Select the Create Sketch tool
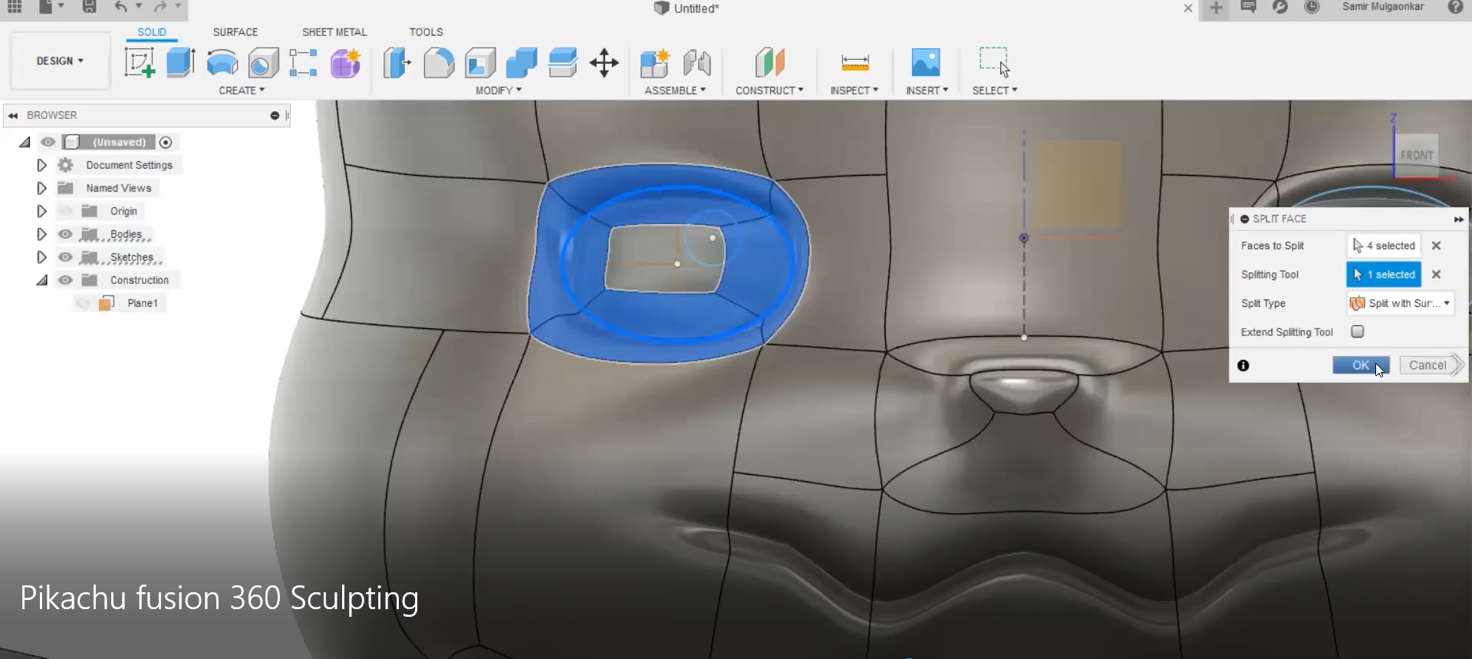Screen dimensions: 1472x659 (x=140, y=62)
